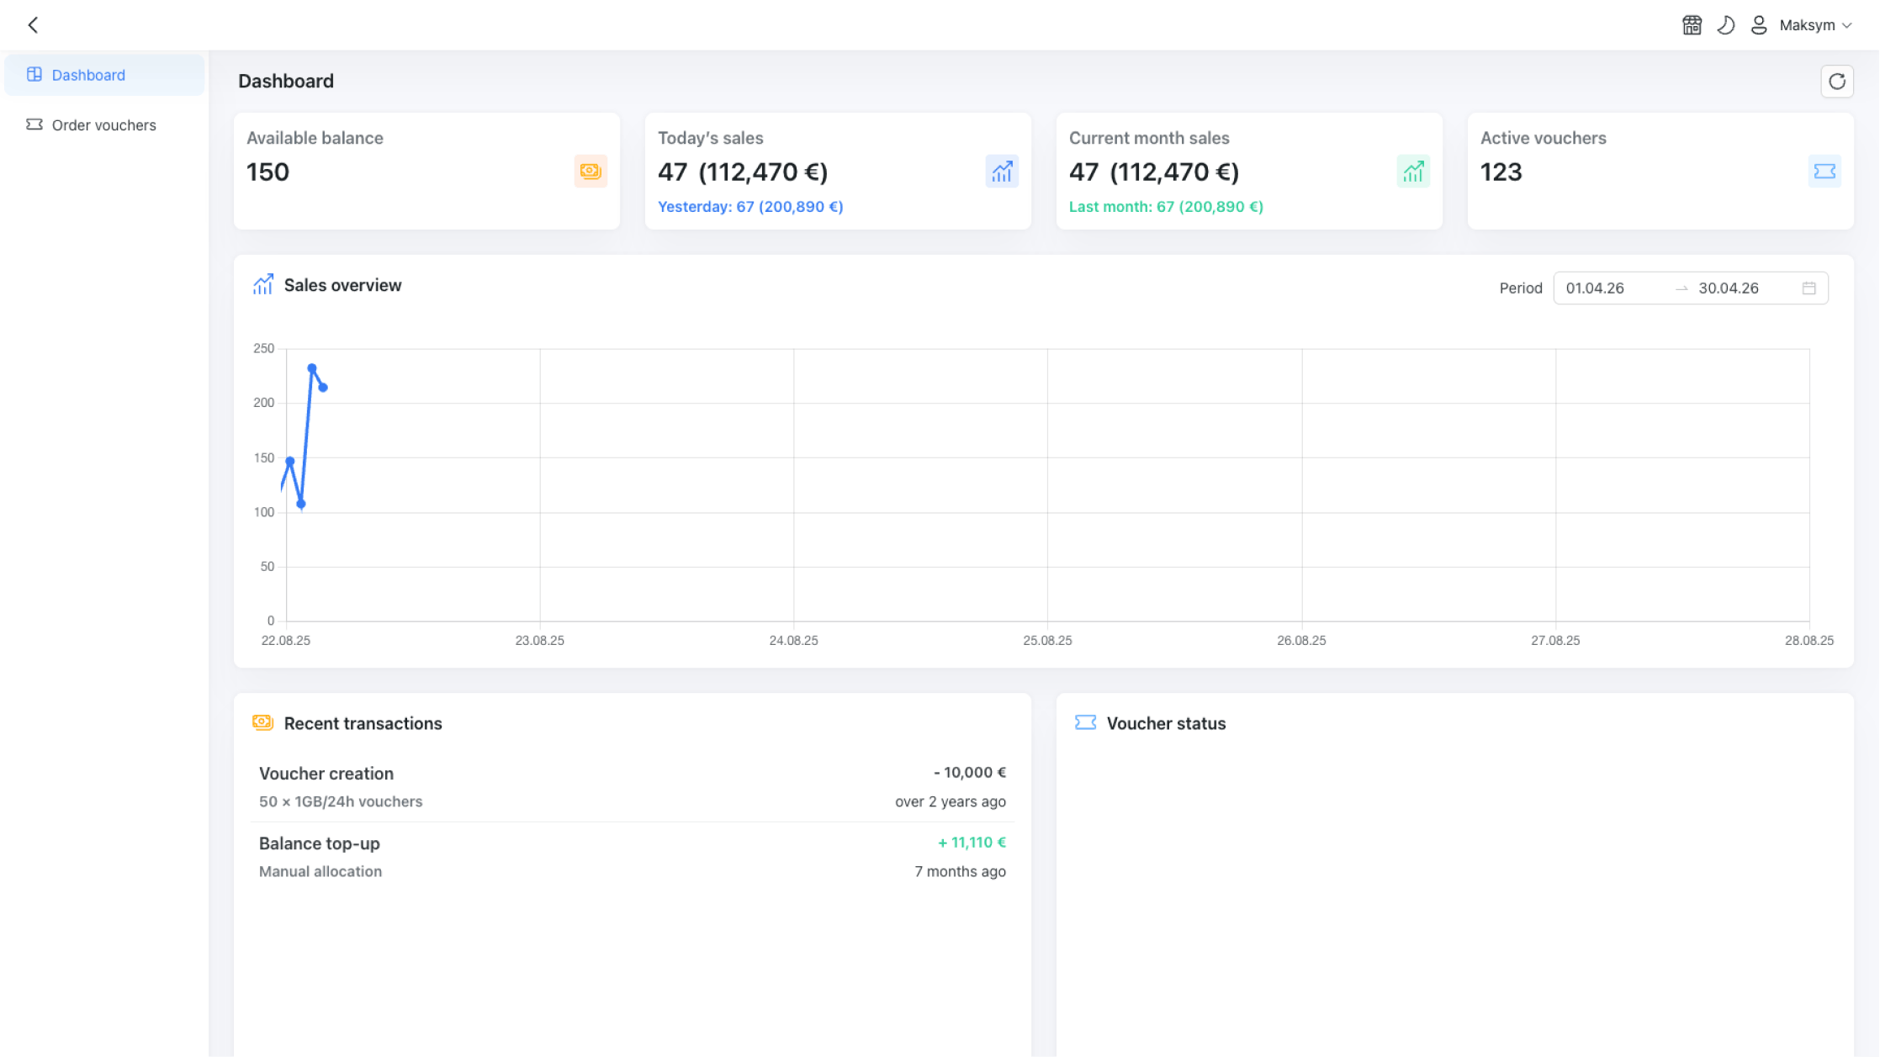Open Order vouchers in sidebar

tap(104, 125)
